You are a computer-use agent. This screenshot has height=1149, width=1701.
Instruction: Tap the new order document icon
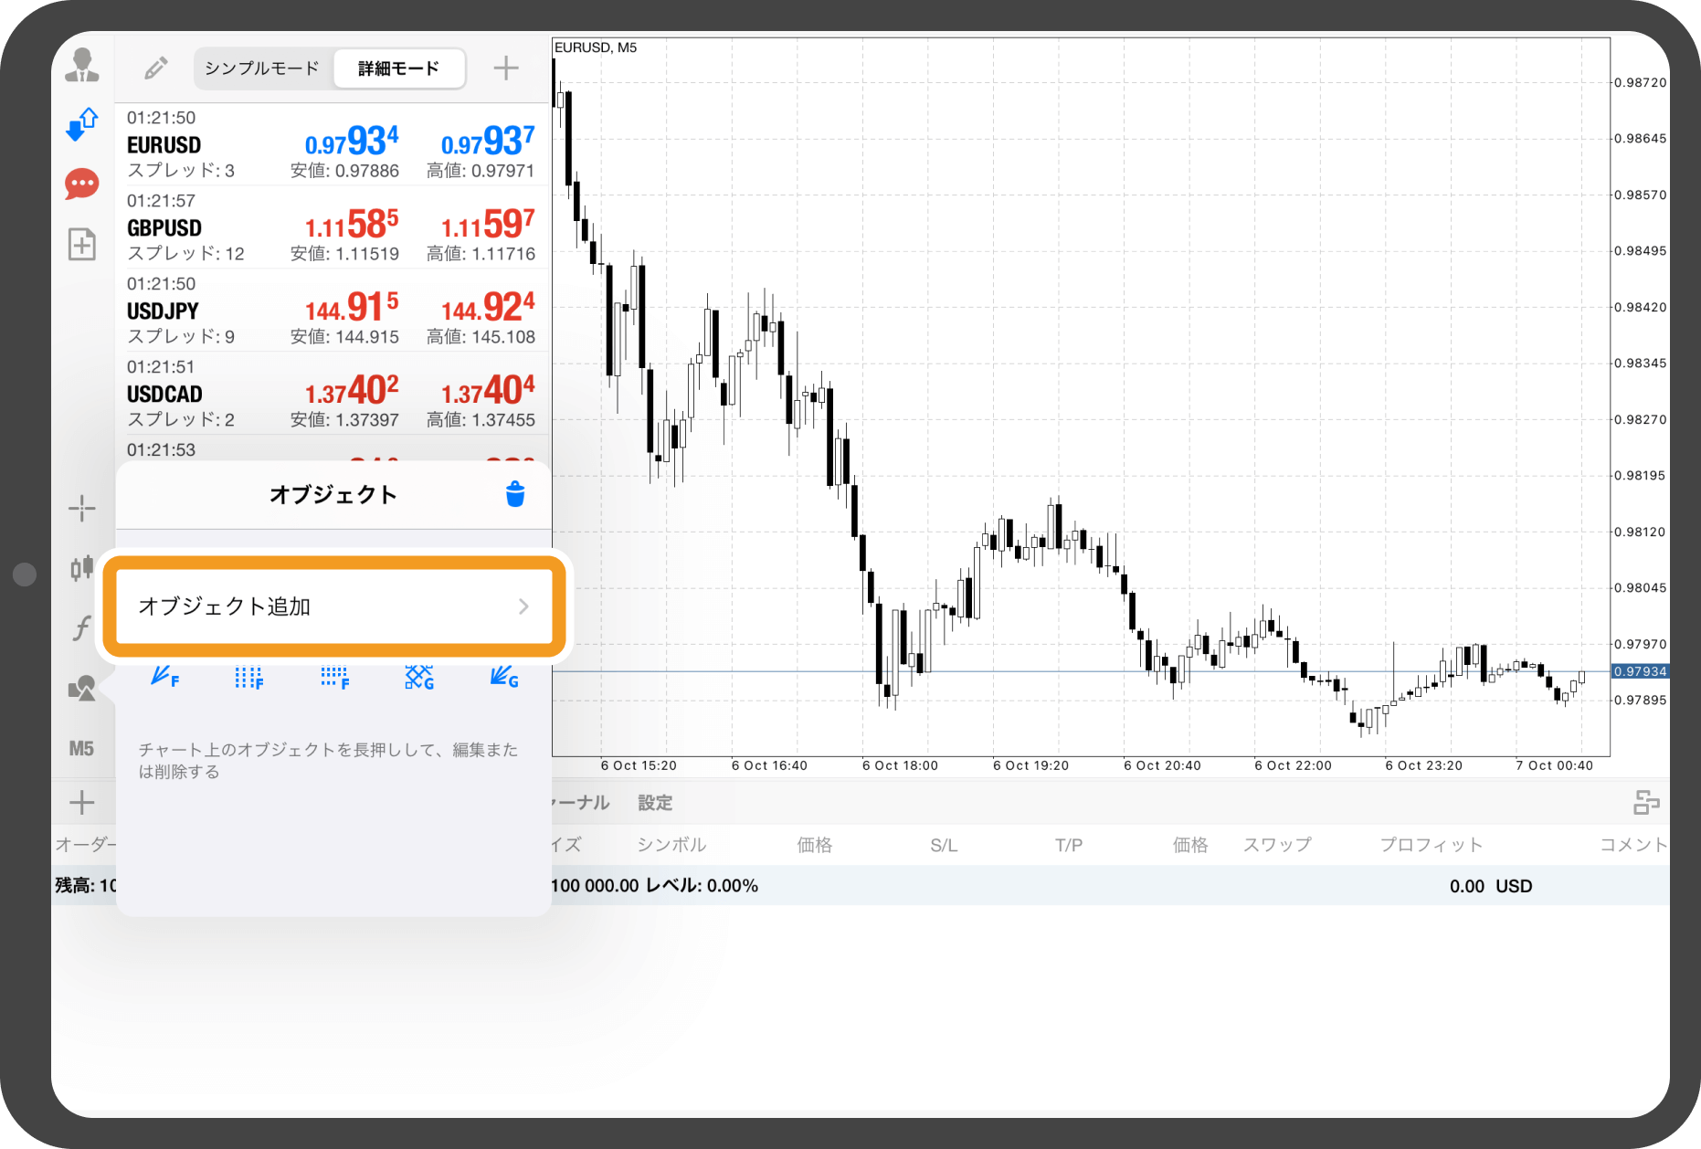[82, 245]
